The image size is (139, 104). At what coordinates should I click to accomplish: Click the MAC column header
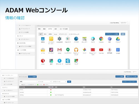96,87
